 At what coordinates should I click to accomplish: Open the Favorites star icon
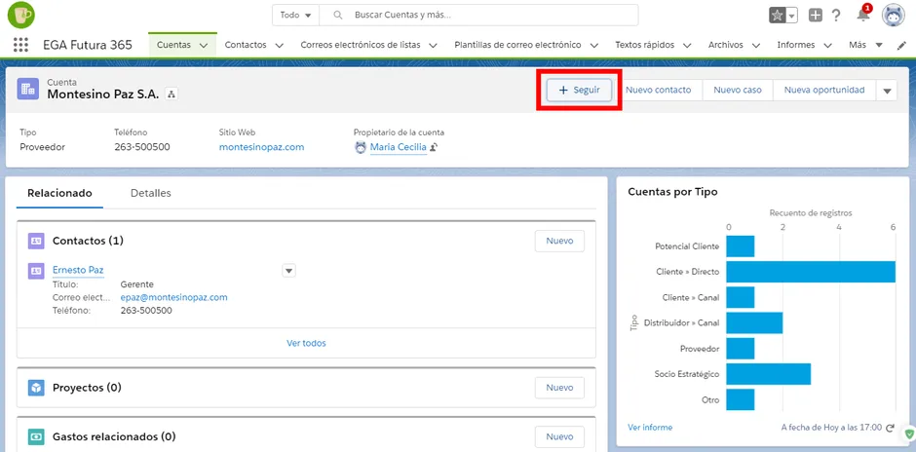(777, 16)
